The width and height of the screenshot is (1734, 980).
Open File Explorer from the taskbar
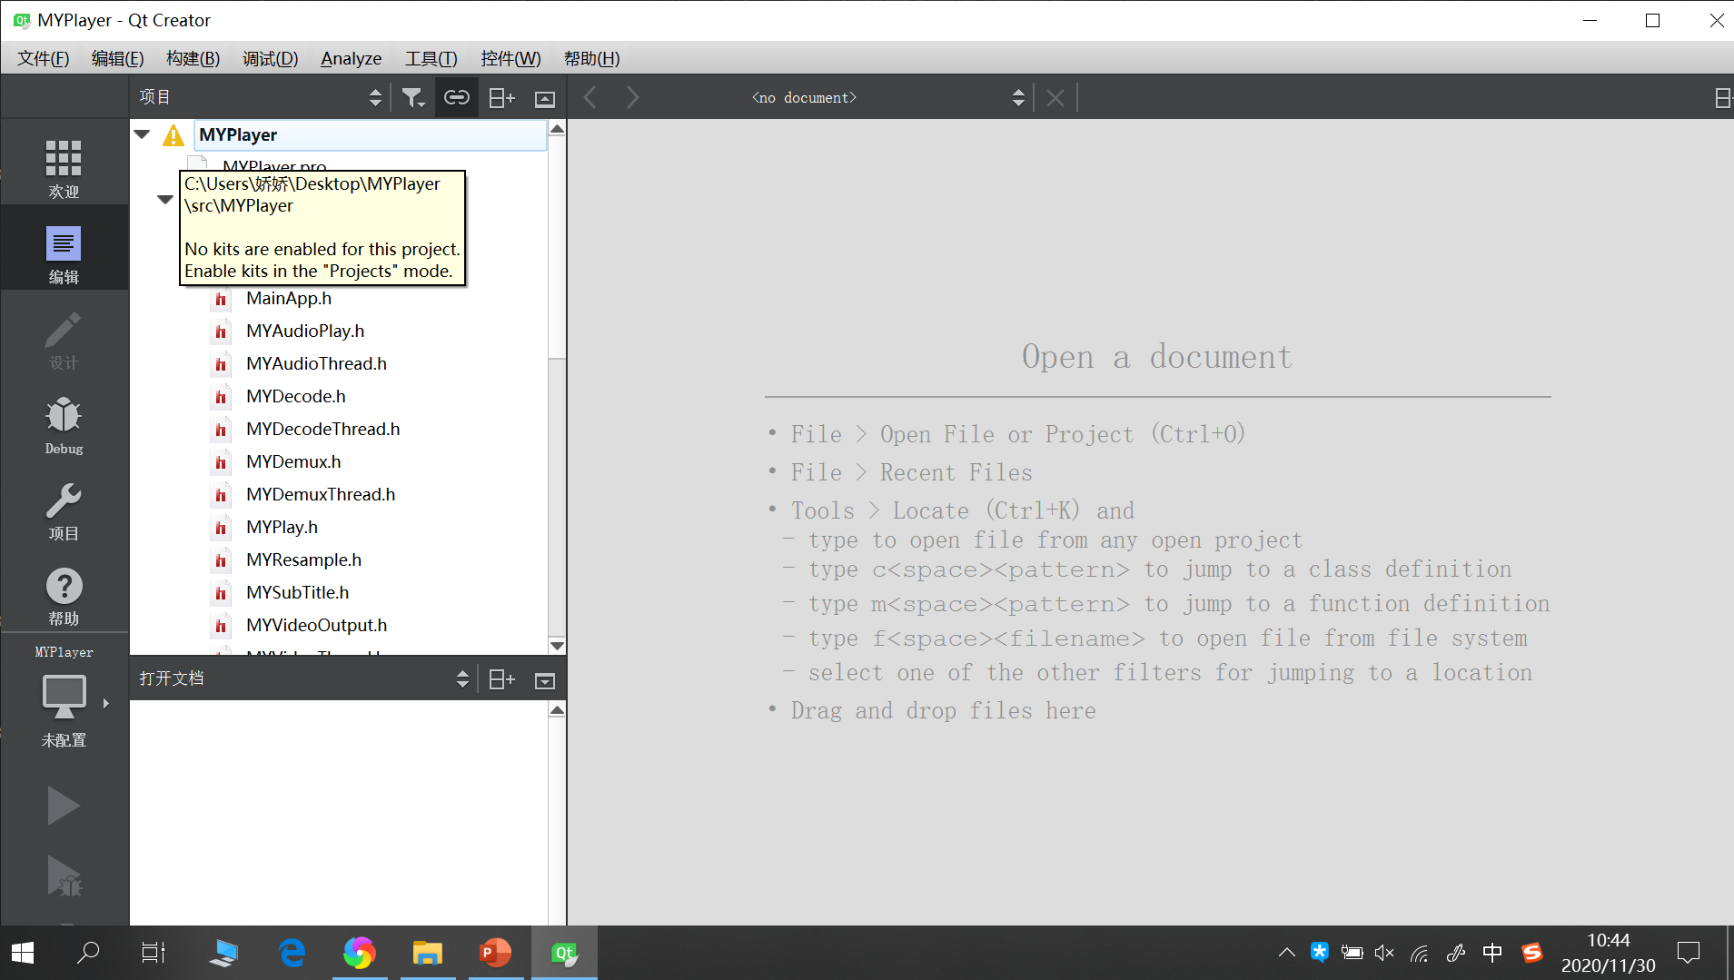pos(428,953)
